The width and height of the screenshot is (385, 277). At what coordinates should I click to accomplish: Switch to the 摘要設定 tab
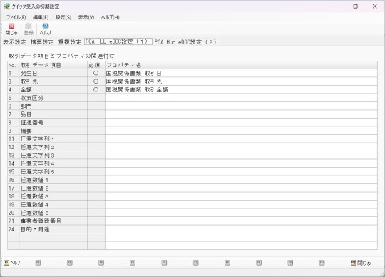tap(42, 42)
